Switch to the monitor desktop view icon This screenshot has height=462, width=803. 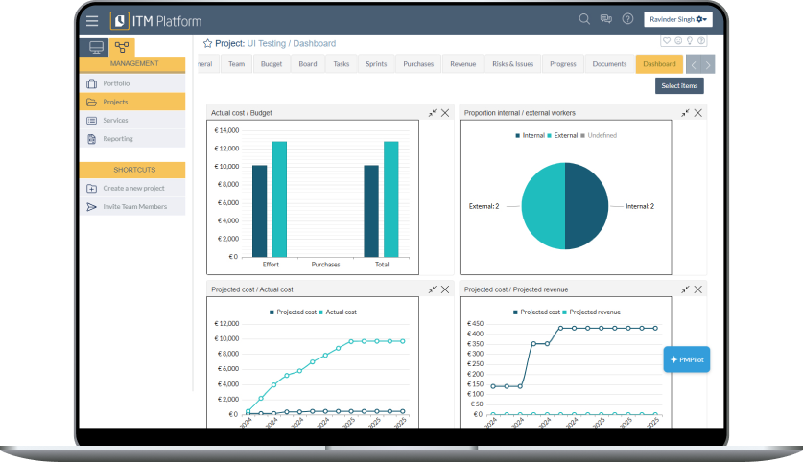click(x=96, y=46)
